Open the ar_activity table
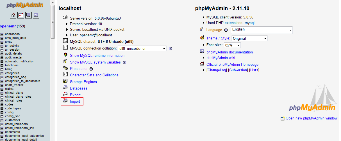The height and width of the screenshot is (141, 341). pyautogui.click(x=12, y=46)
